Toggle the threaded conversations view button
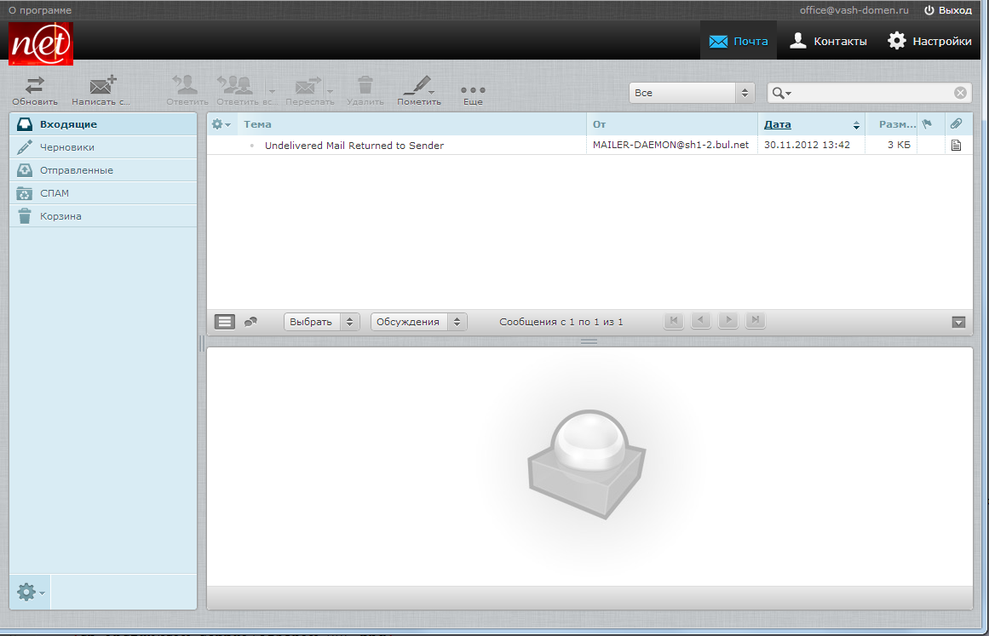This screenshot has height=636, width=989. point(250,321)
